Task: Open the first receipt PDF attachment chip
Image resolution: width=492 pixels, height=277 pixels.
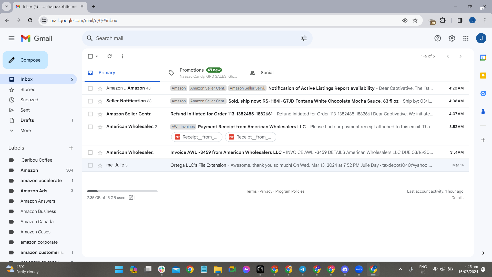Action: 197,137
